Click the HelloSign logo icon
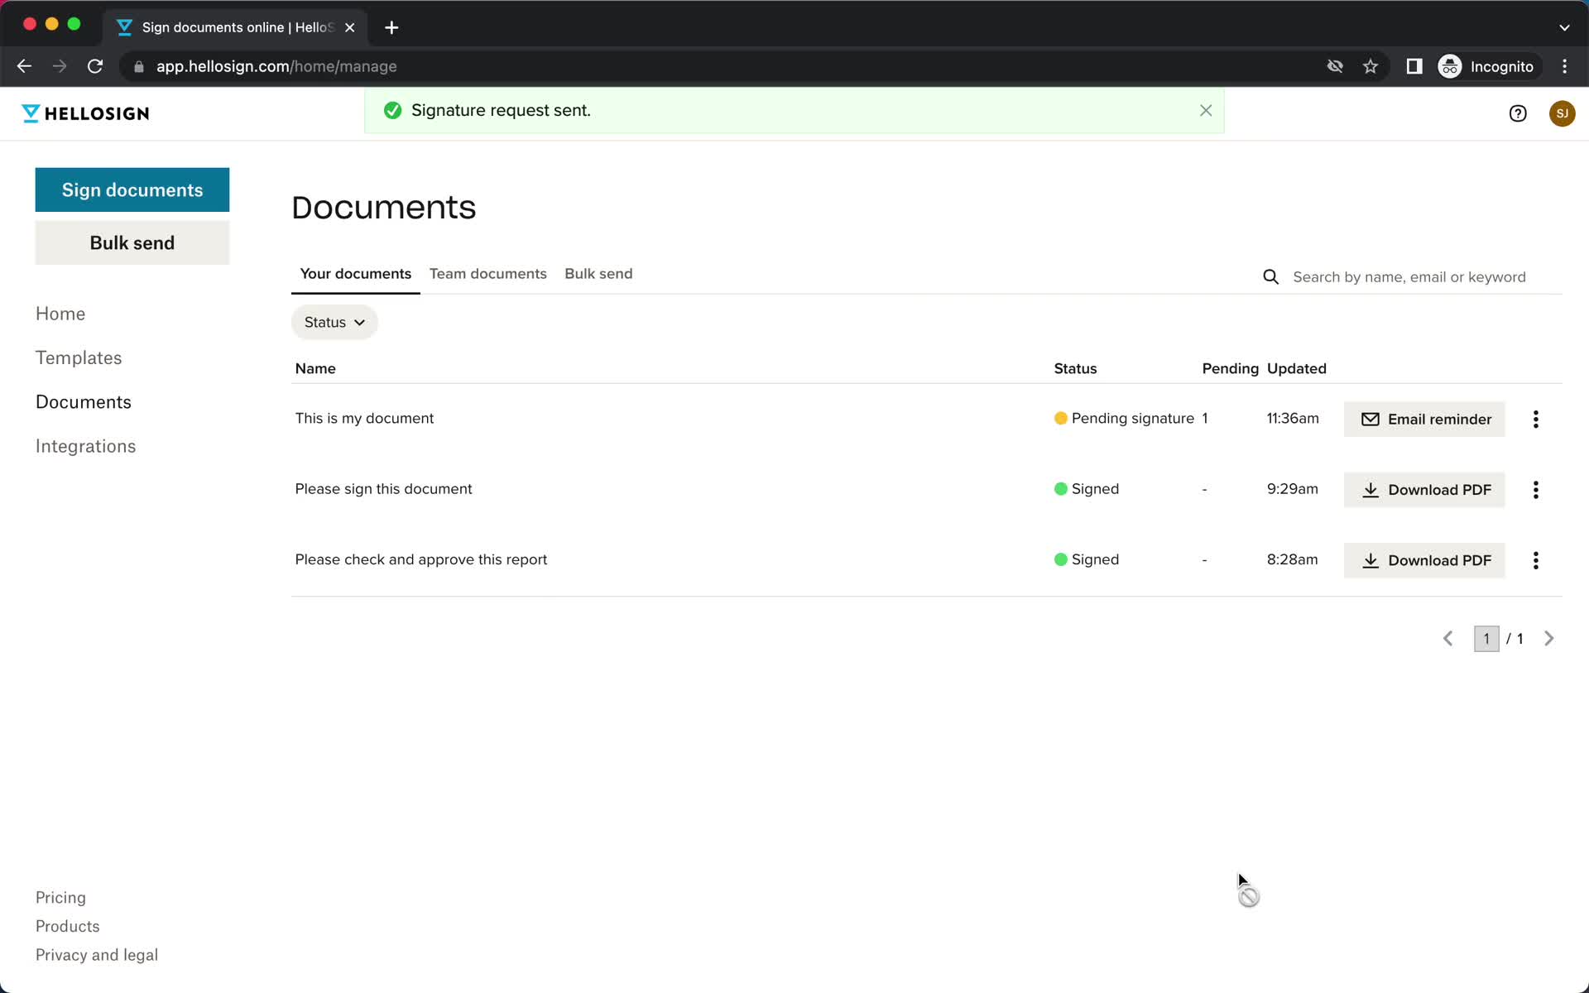The width and height of the screenshot is (1589, 993). click(x=29, y=112)
